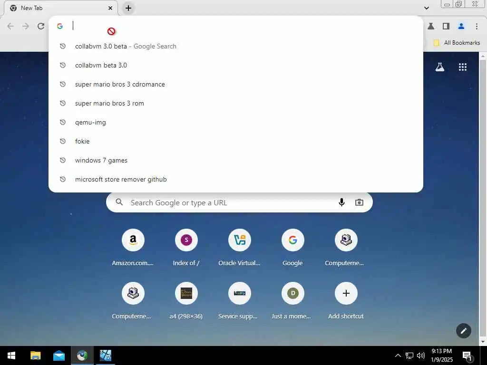This screenshot has width=487, height=365.
Task: Click the browser forward arrow
Action: pyautogui.click(x=26, y=27)
